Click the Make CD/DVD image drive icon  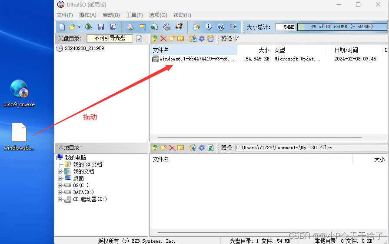pos(130,27)
